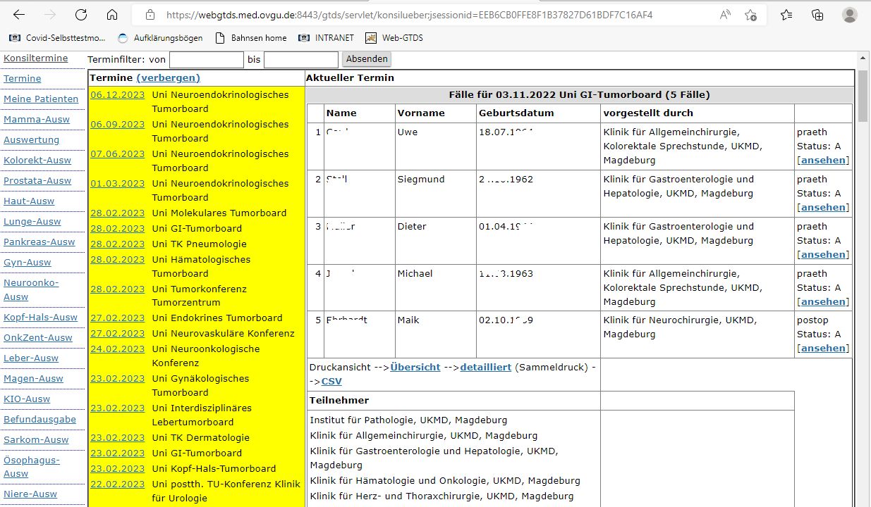Reload the page with refresh icon
The height and width of the screenshot is (507, 871).
[81, 15]
